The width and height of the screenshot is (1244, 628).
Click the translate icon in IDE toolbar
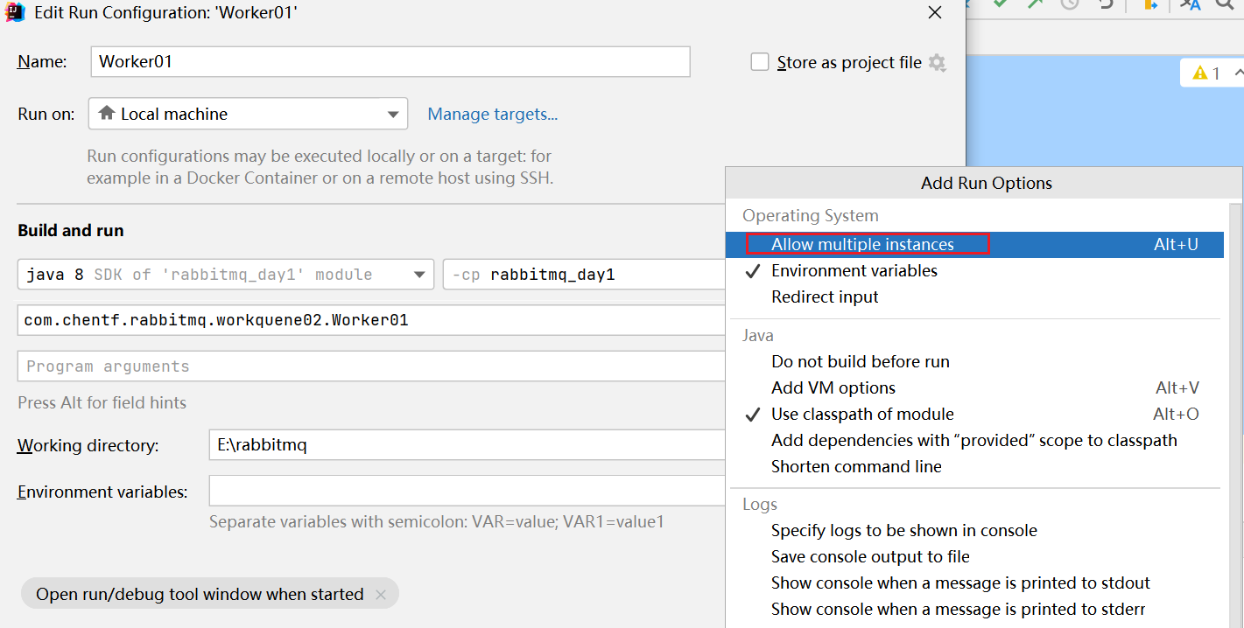coord(1190,4)
